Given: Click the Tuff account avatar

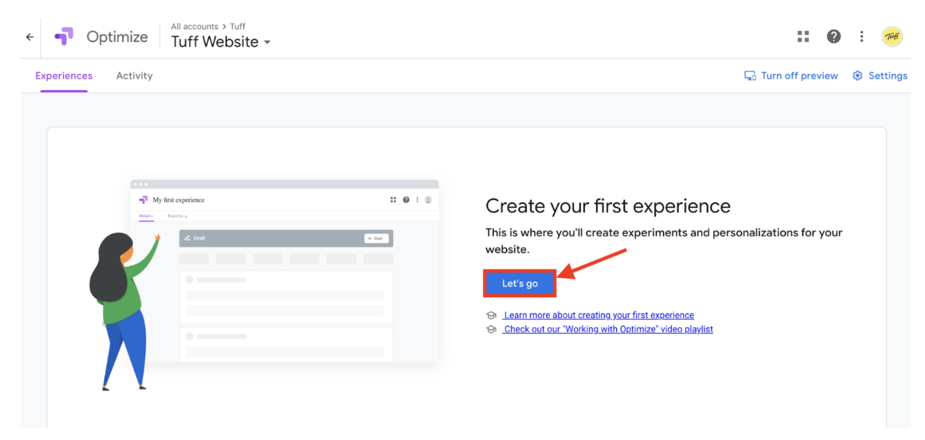Looking at the screenshot, I should 892,36.
